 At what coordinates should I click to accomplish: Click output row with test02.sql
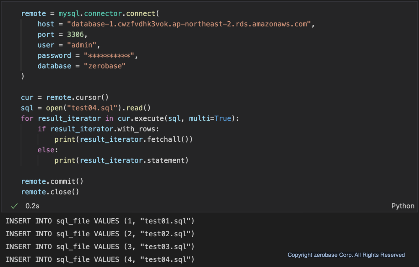[x=100, y=234]
